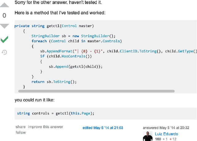Downvote this answer with the down arrow

pyautogui.click(x=4, y=26)
